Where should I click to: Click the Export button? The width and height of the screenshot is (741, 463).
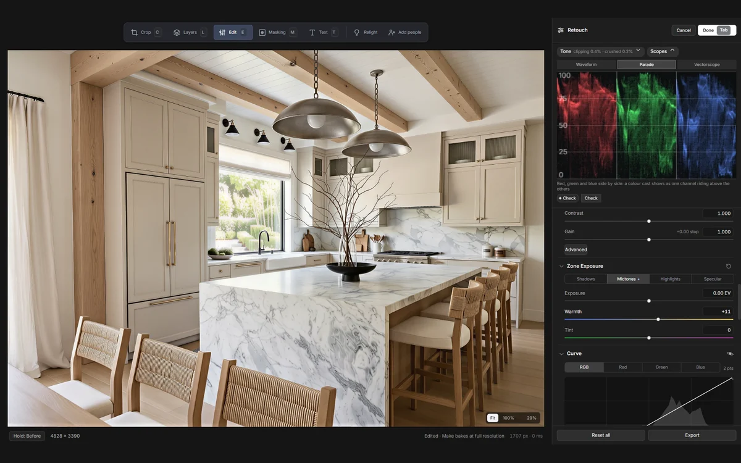coord(692,435)
